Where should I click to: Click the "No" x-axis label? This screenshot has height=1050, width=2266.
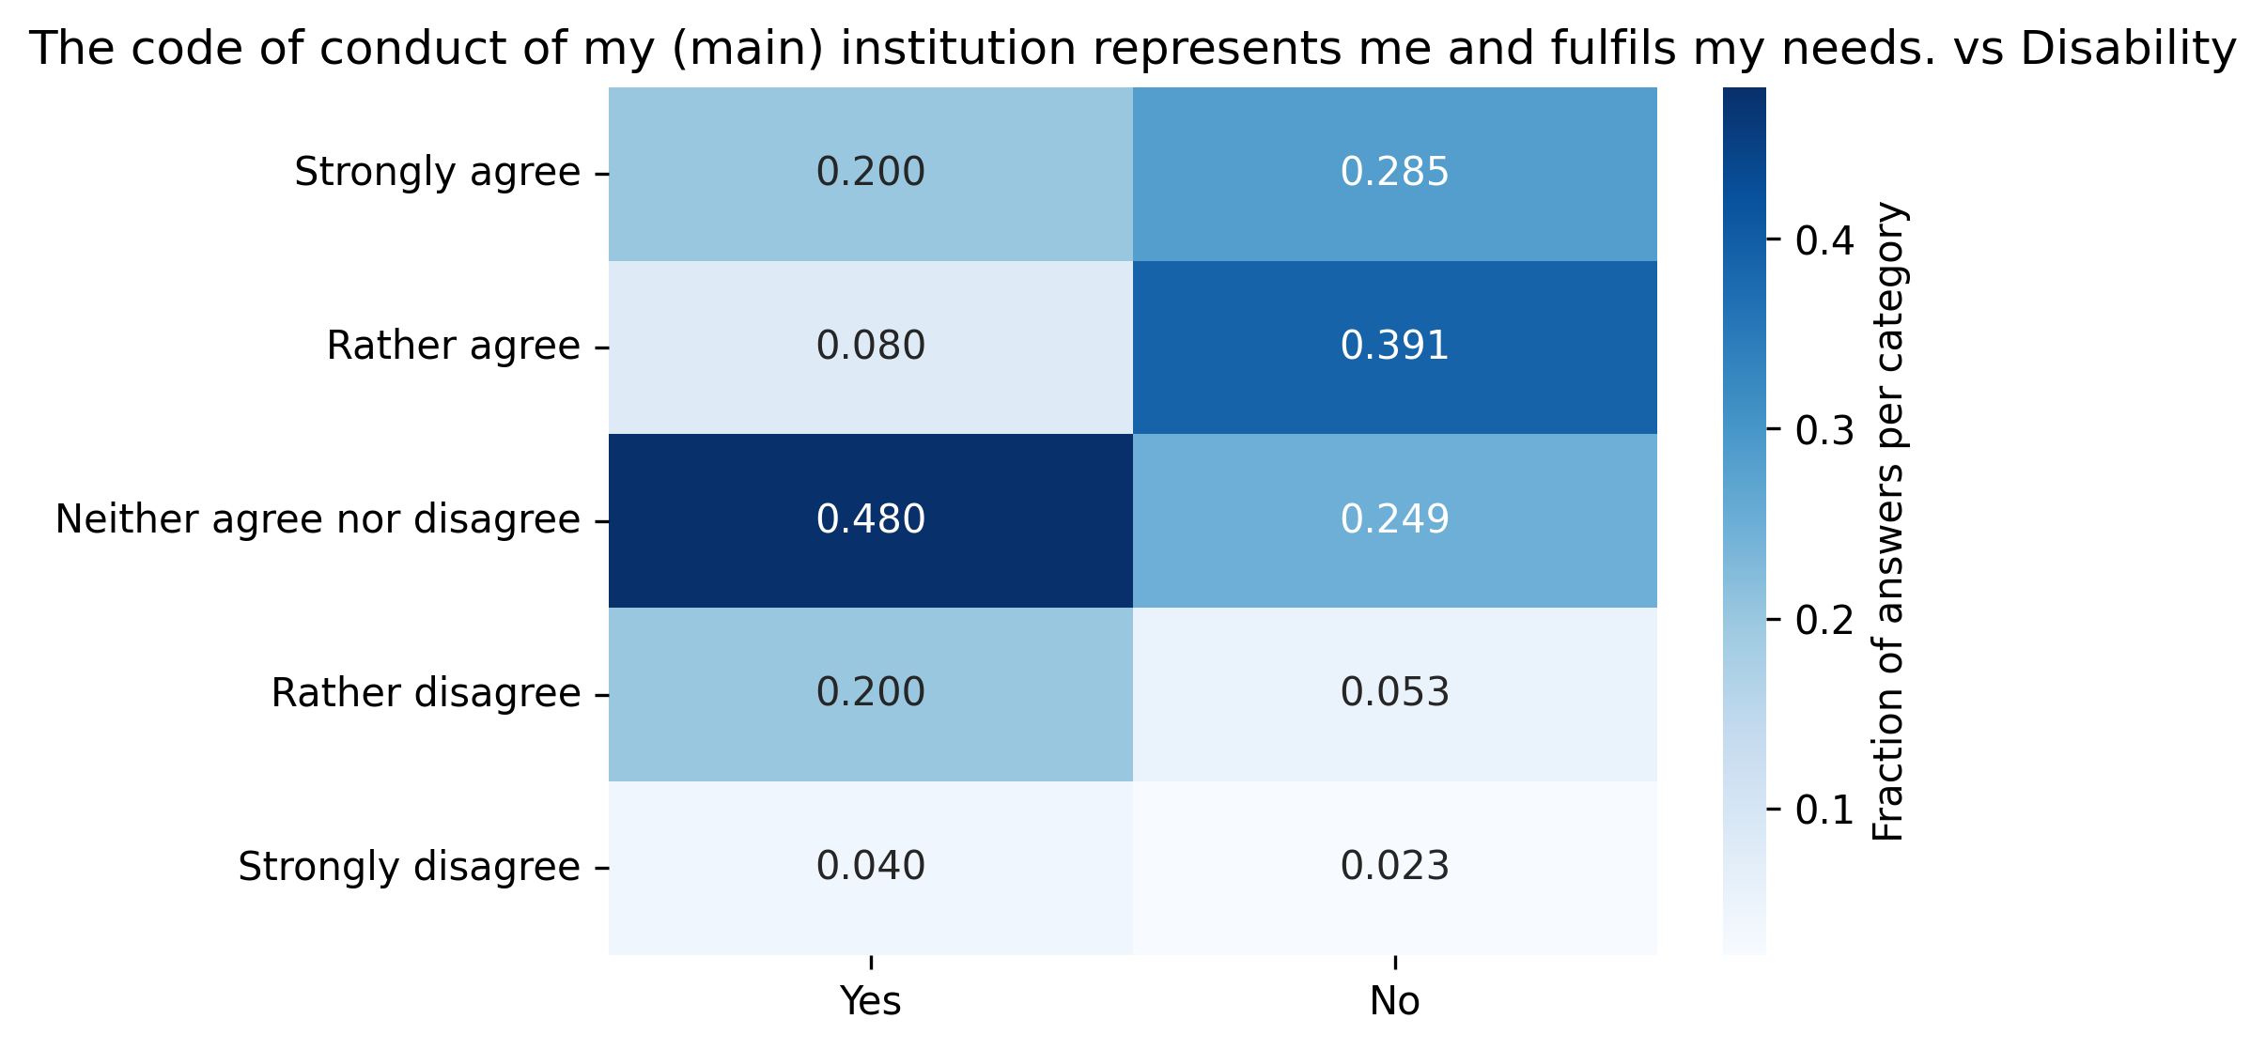(1394, 1002)
